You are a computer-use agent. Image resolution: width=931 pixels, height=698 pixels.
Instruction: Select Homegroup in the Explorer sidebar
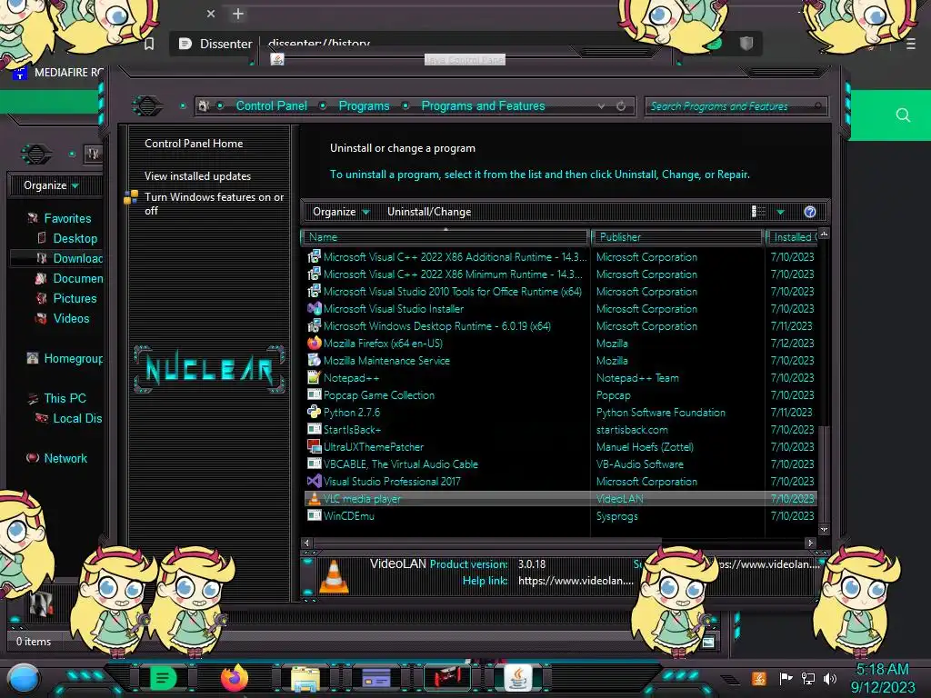[73, 358]
